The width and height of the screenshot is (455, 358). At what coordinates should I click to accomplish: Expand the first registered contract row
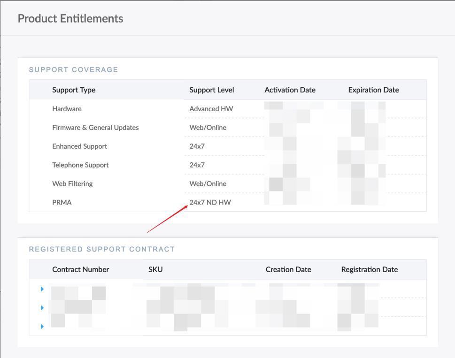coord(42,289)
